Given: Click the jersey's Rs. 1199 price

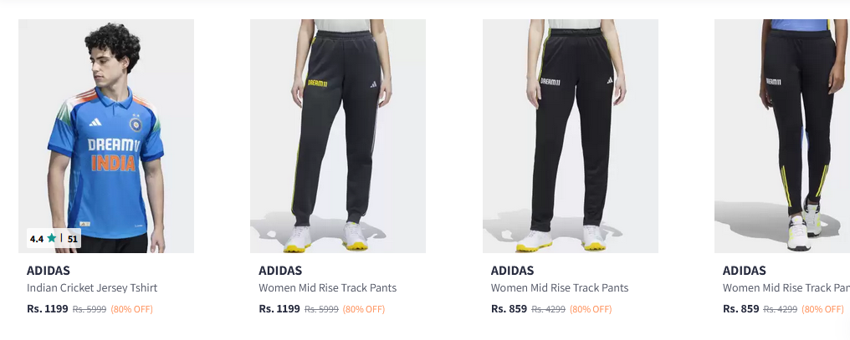Looking at the screenshot, I should click(x=47, y=308).
